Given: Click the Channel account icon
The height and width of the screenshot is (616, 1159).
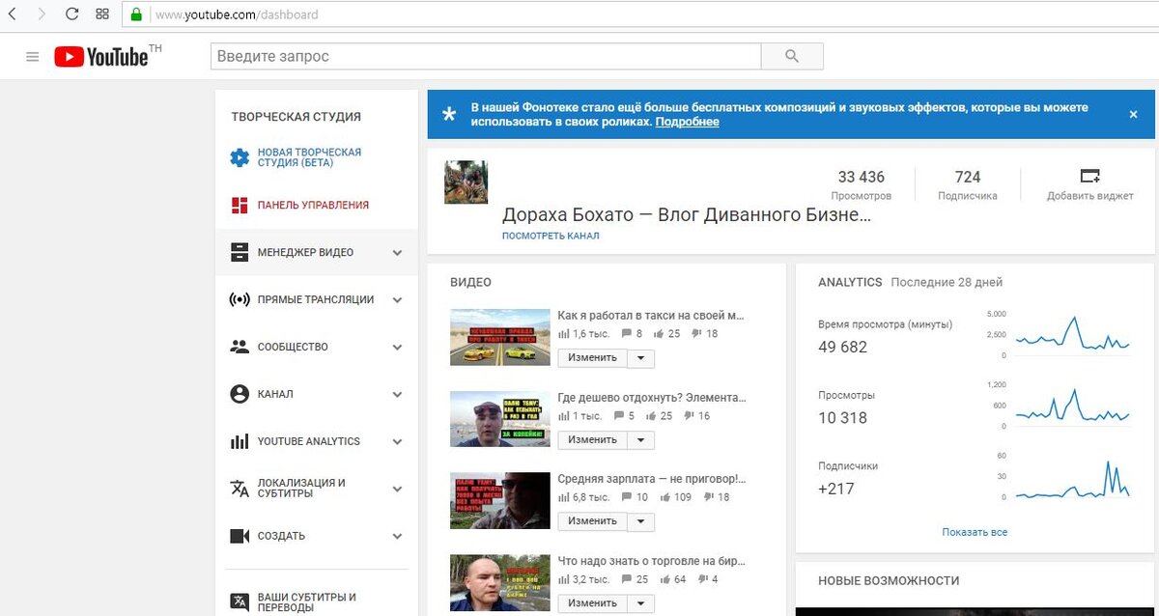Looking at the screenshot, I should point(240,394).
